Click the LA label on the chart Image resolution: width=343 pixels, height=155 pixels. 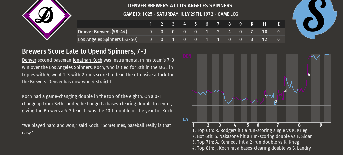click(x=186, y=119)
